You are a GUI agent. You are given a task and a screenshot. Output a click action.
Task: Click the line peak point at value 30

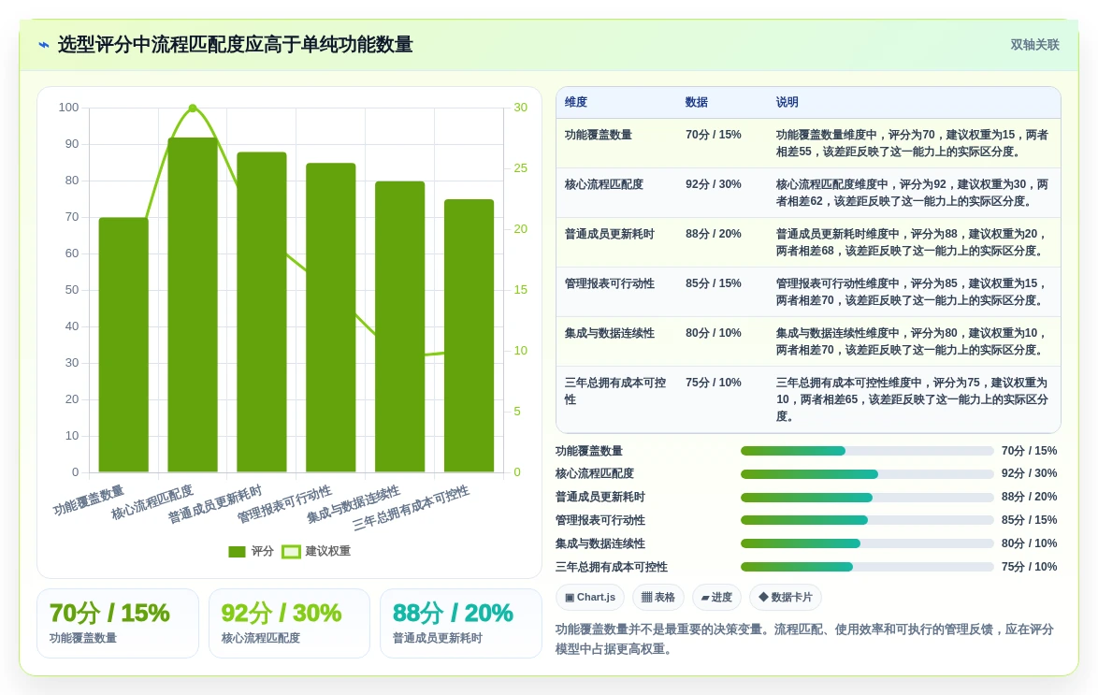(x=193, y=108)
